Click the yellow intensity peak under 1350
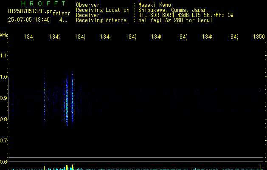The height and width of the screenshot is (170, 267). click(x=261, y=167)
